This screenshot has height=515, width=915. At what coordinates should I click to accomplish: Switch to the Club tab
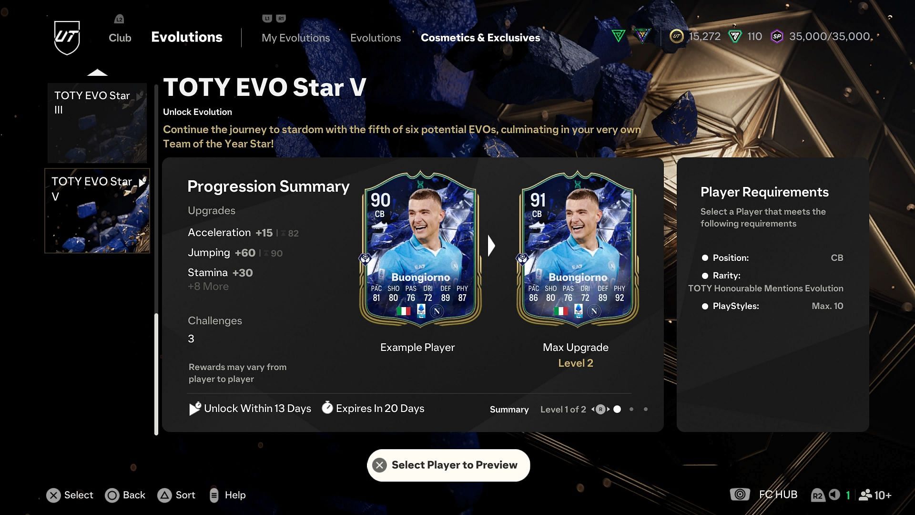(120, 38)
